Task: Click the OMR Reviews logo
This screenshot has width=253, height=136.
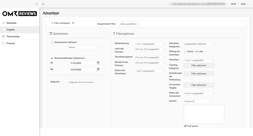Action: click(19, 14)
